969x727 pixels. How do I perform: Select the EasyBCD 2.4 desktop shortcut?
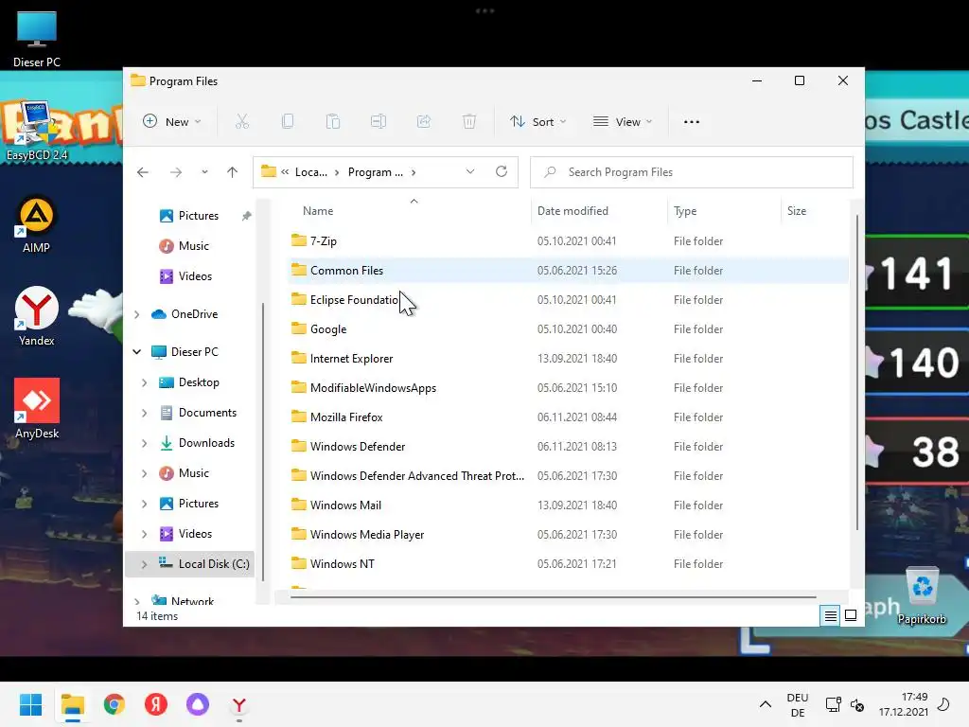(x=37, y=132)
